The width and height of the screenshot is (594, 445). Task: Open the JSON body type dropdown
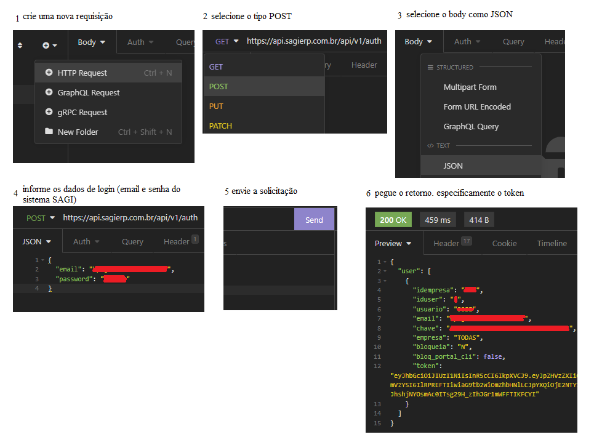pyautogui.click(x=36, y=242)
